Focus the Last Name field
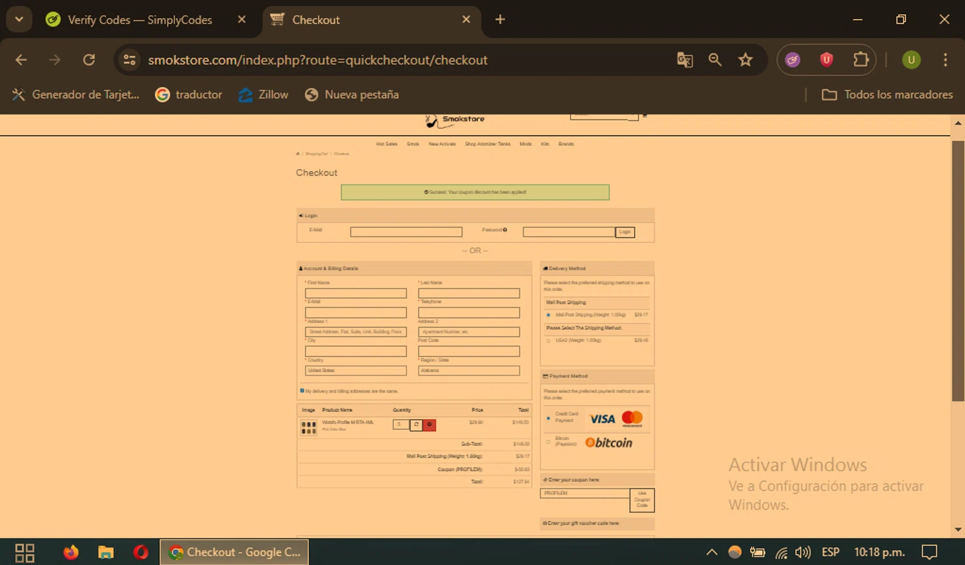The height and width of the screenshot is (565, 965). click(469, 293)
